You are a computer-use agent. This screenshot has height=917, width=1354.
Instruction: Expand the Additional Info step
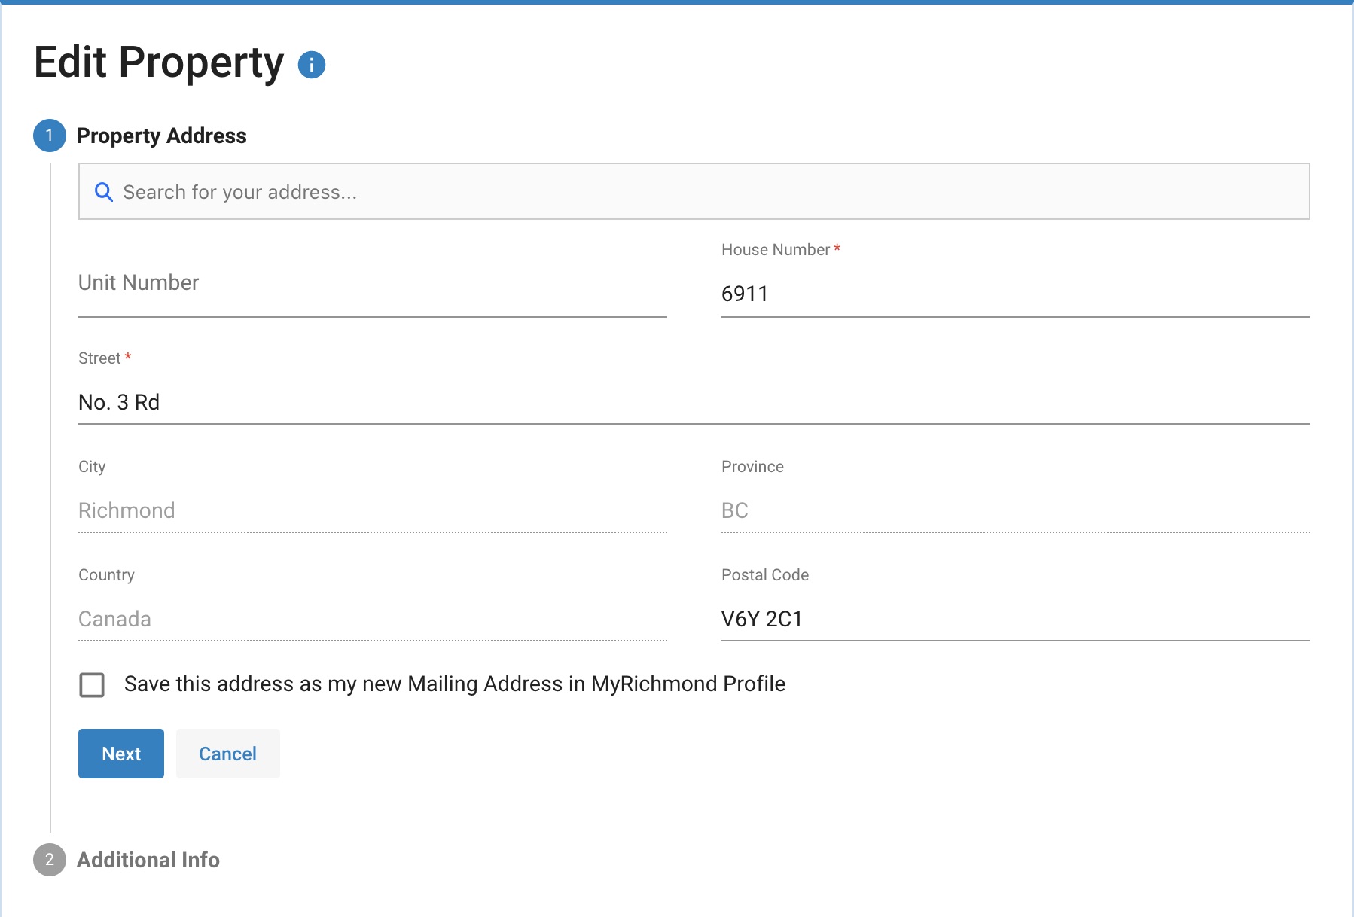pos(148,860)
